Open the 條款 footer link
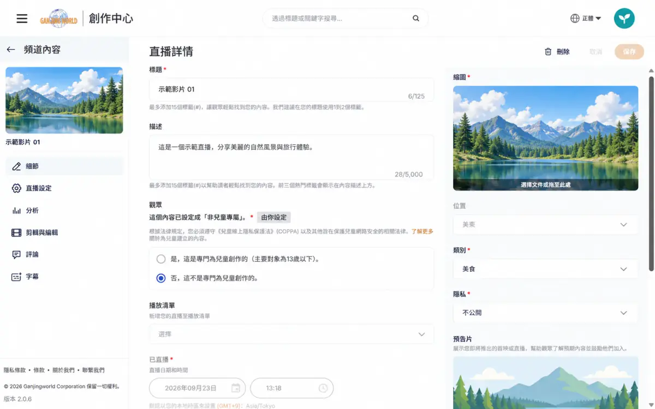655x409 pixels. 39,370
